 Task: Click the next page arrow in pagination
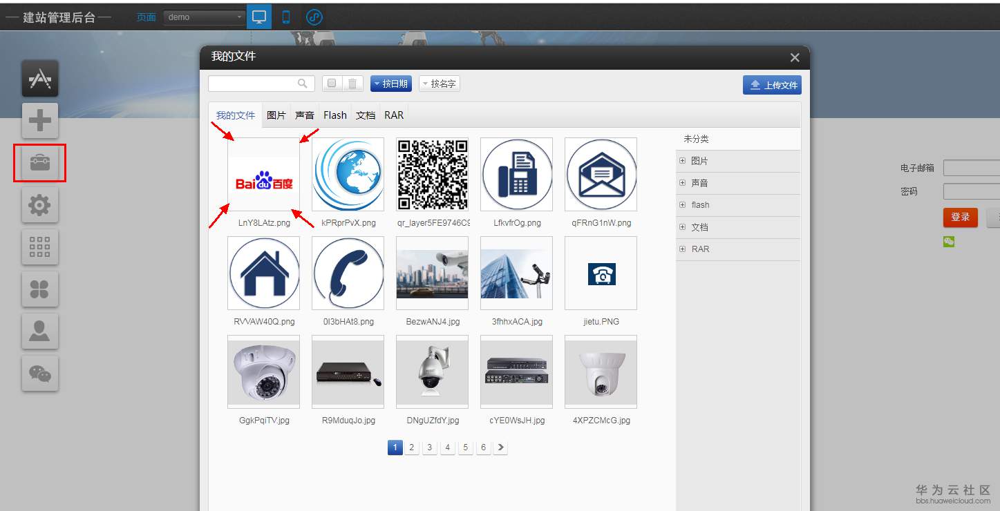[501, 447]
